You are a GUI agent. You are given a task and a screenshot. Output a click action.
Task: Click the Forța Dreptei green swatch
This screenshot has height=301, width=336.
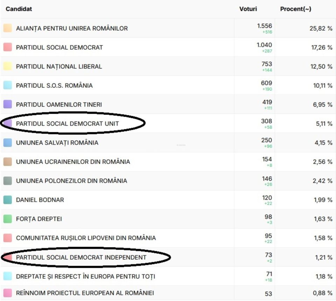[7, 219]
